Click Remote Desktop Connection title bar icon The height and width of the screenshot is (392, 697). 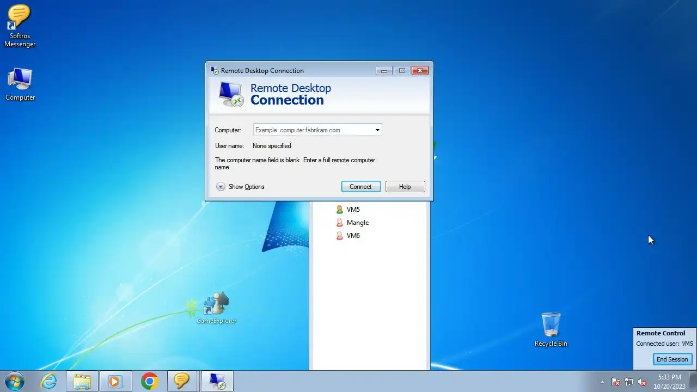pos(215,70)
